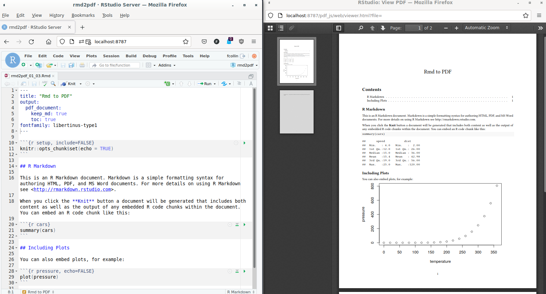Open the Addins dropdown
The image size is (546, 294).
click(167, 65)
